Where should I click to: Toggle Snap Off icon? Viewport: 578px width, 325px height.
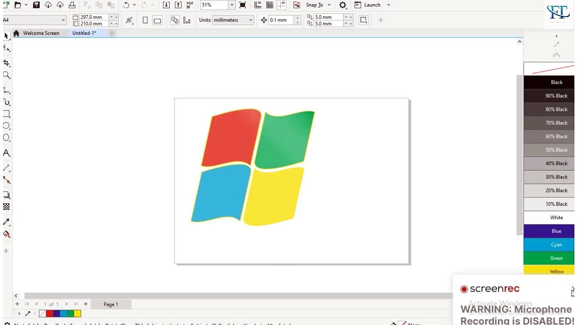pos(296,5)
